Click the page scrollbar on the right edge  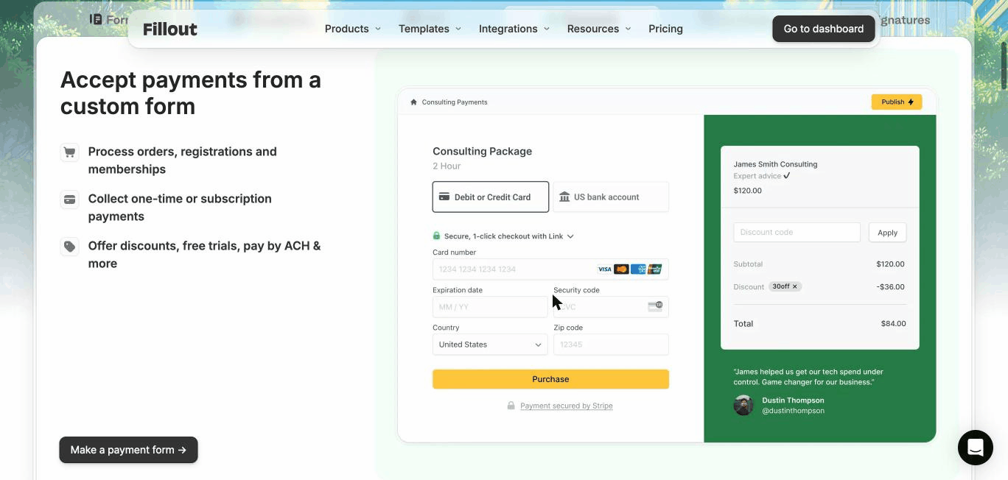pos(1004,66)
